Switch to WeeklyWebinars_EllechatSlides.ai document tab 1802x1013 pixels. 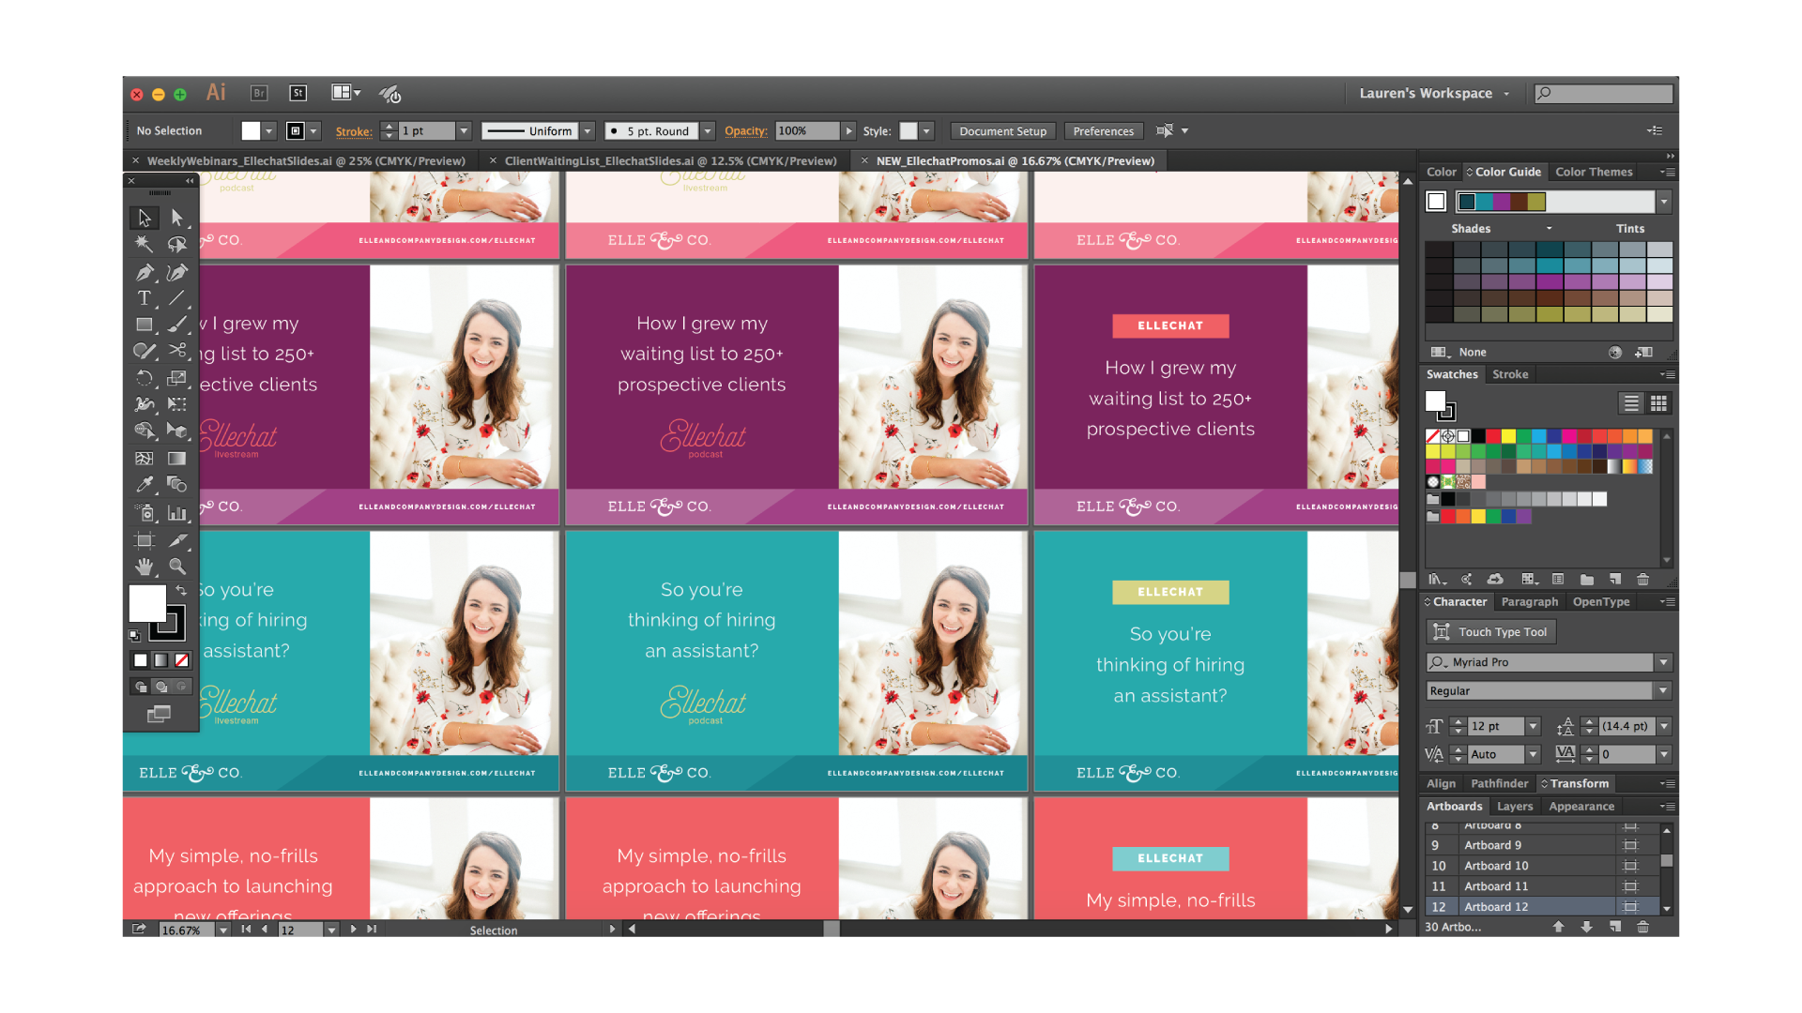pyautogui.click(x=306, y=161)
